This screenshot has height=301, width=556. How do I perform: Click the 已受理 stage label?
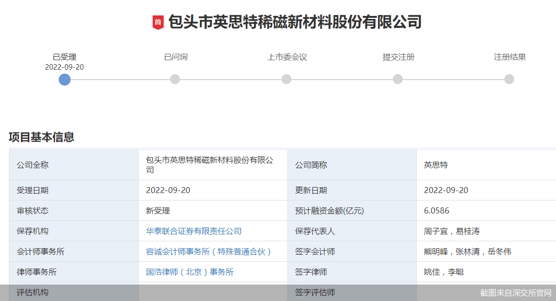[x=65, y=57]
